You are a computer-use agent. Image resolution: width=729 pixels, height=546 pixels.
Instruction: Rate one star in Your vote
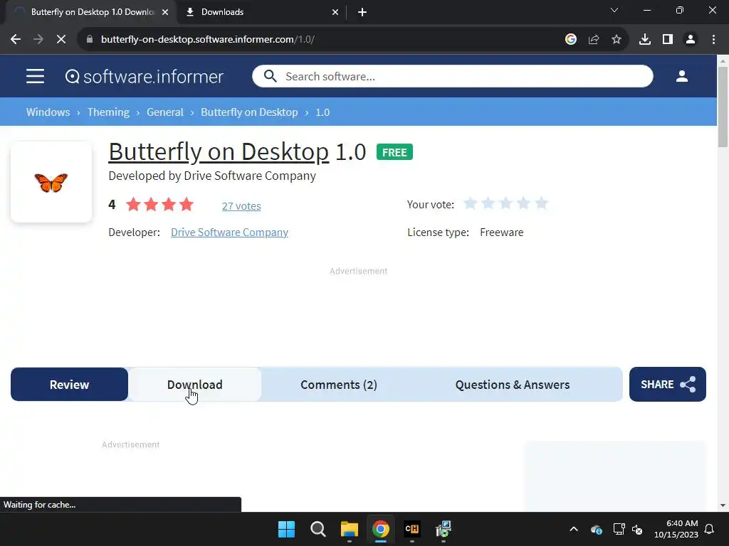[470, 203]
